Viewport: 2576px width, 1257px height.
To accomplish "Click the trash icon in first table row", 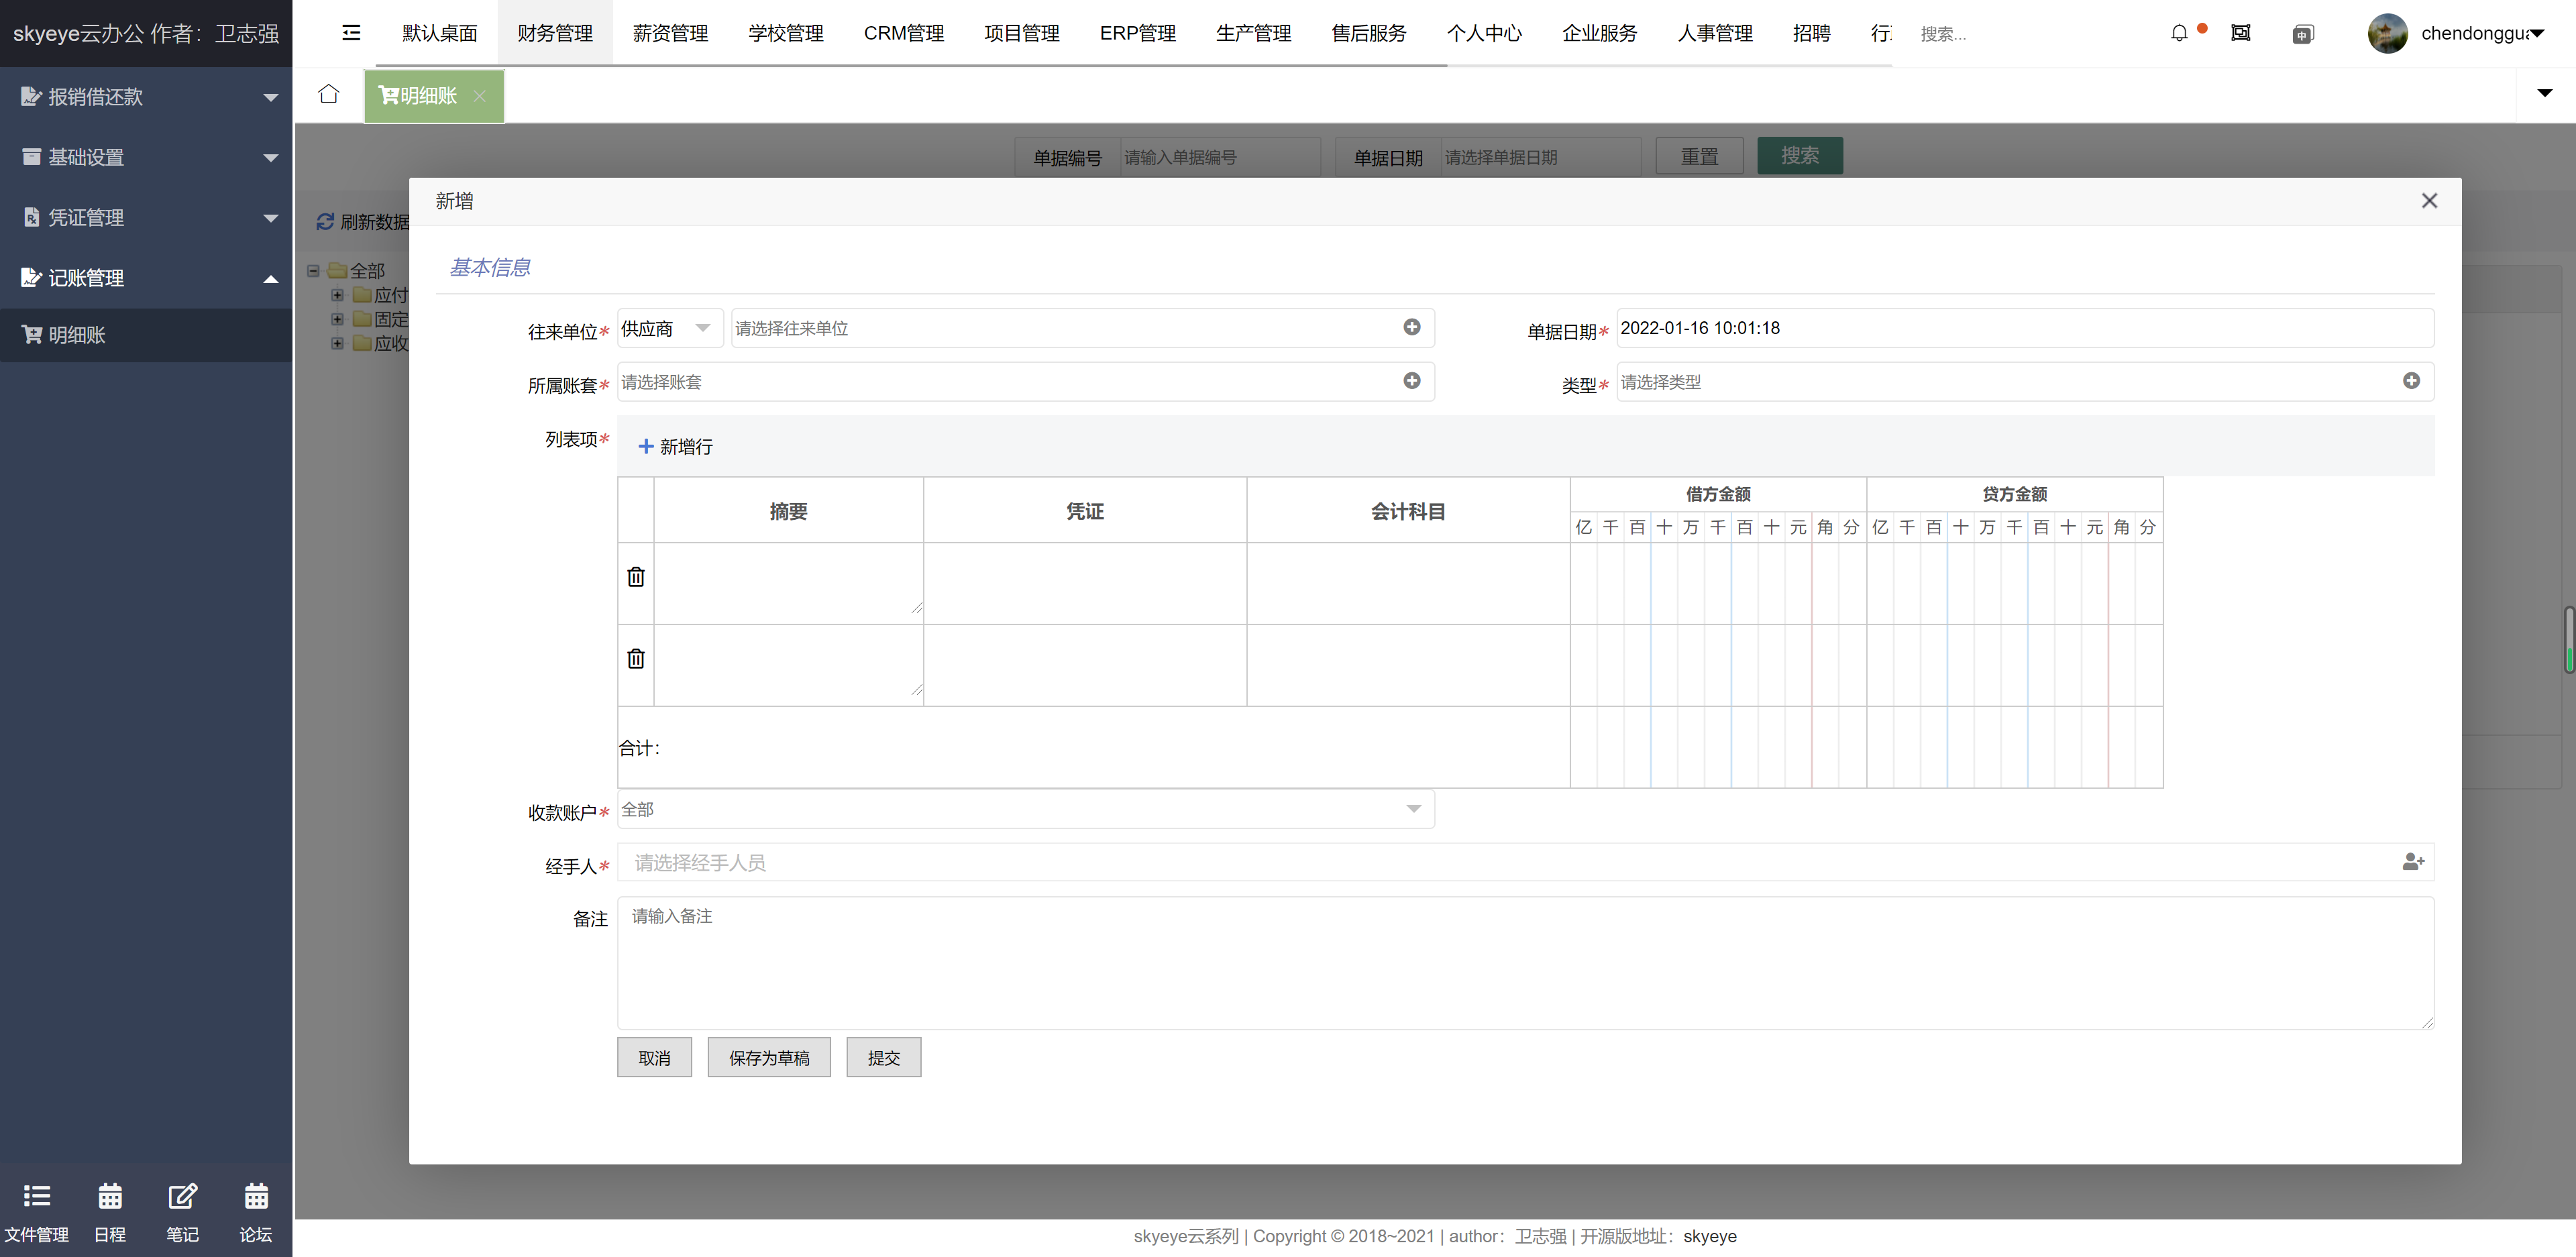I will 636,577.
